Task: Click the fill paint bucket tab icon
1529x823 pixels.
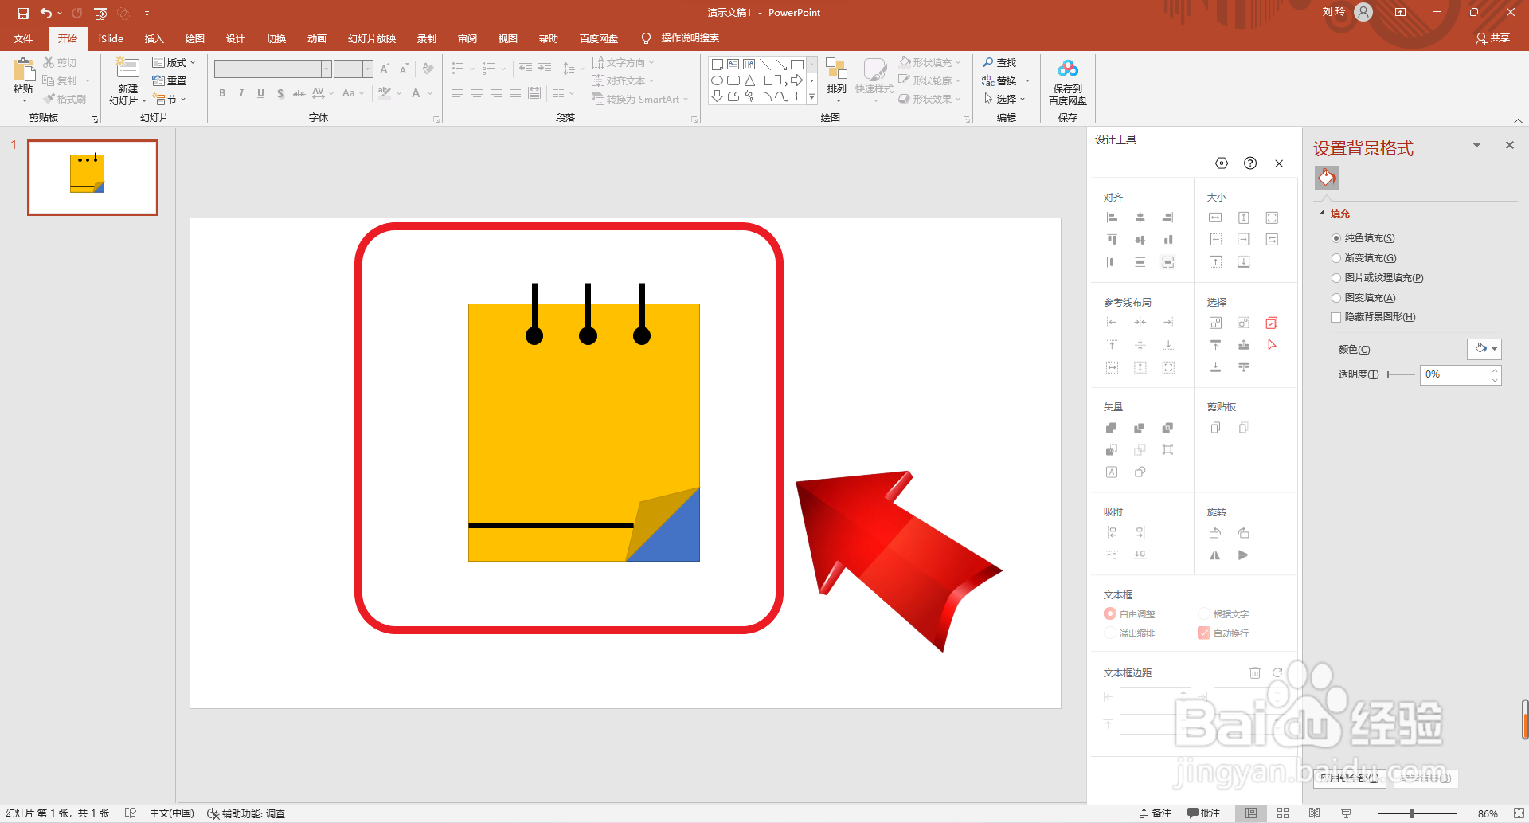Action: [x=1327, y=177]
